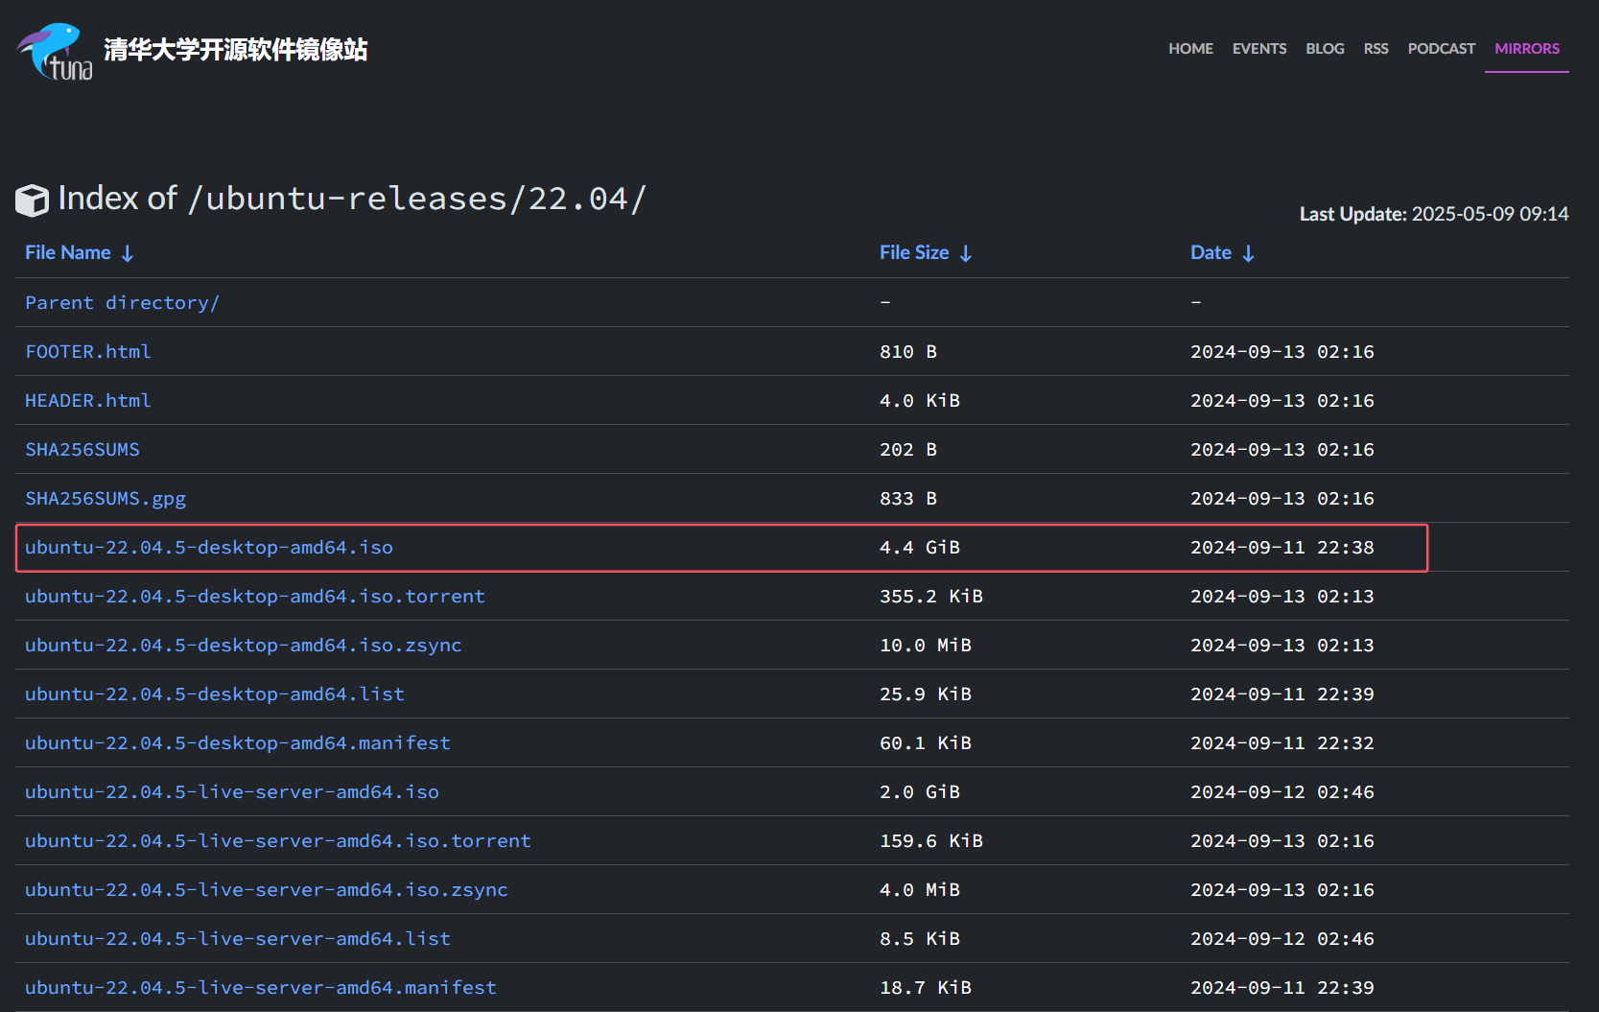Click the 10.0 MiB size value

click(926, 646)
